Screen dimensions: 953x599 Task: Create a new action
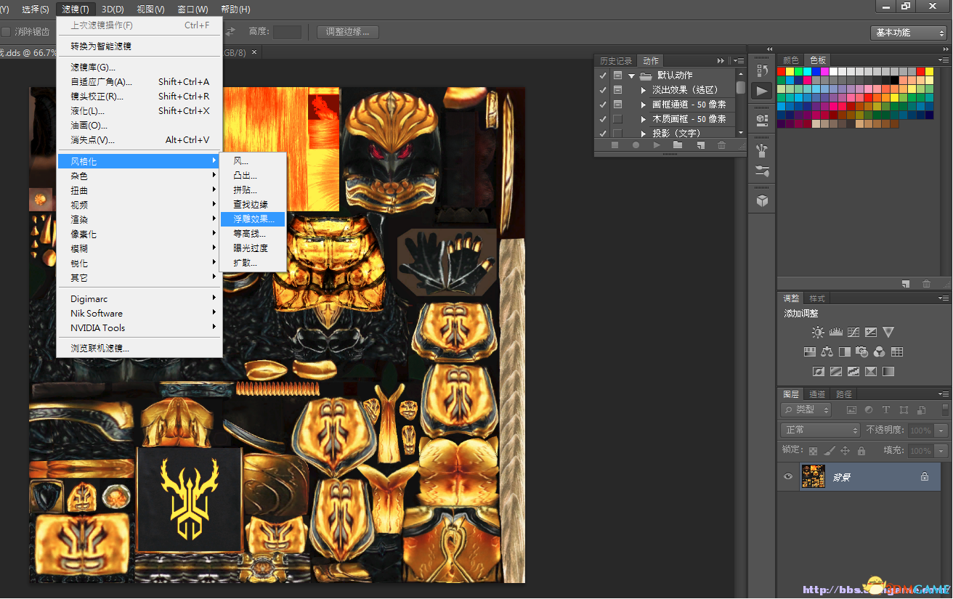tap(700, 145)
